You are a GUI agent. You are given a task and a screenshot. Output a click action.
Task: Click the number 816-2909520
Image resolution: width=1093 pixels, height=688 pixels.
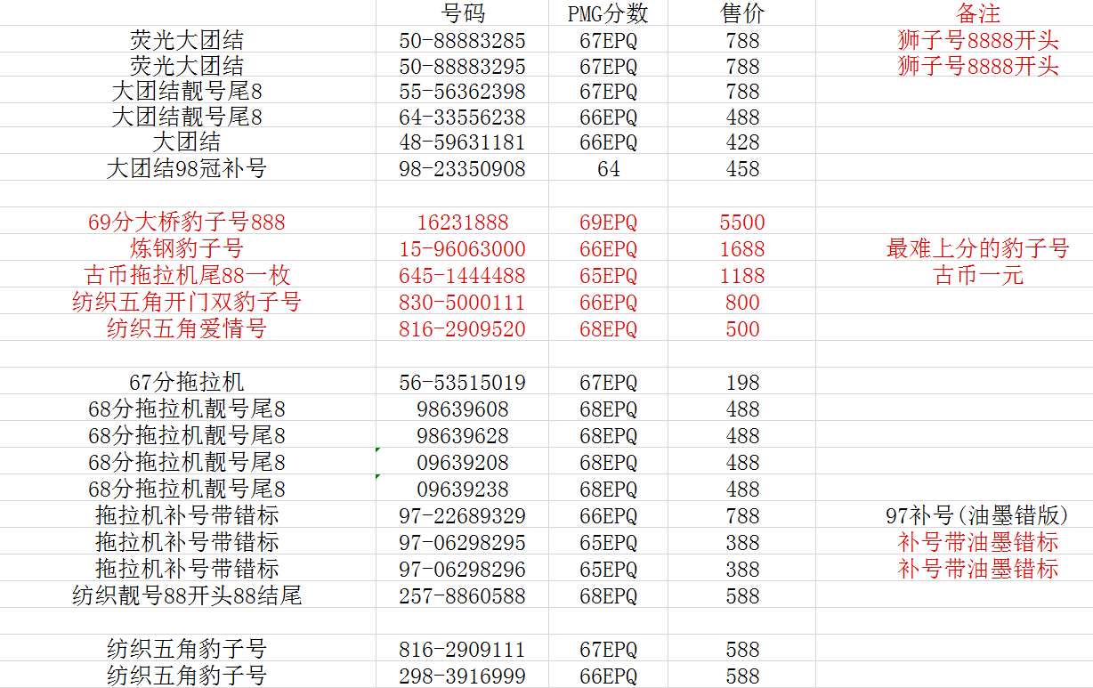(462, 328)
